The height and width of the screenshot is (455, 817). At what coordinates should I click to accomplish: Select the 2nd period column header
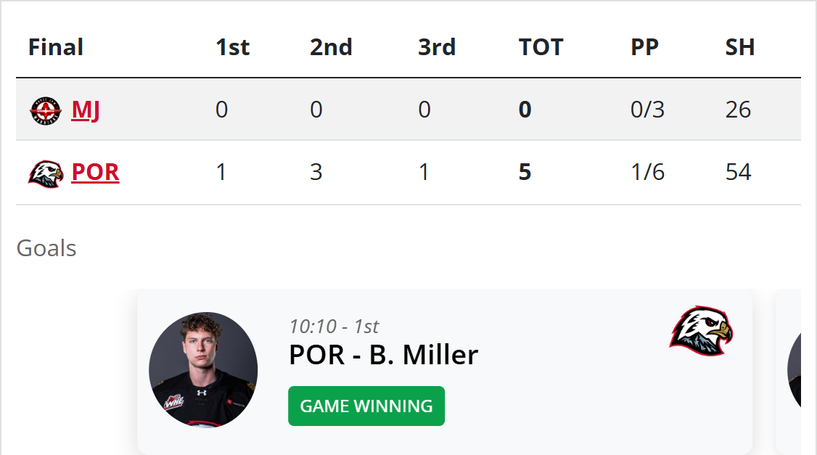pos(331,47)
